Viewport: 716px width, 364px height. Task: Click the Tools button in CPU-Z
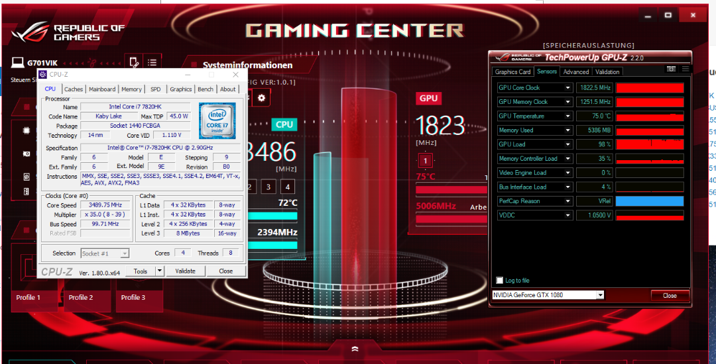pyautogui.click(x=140, y=271)
